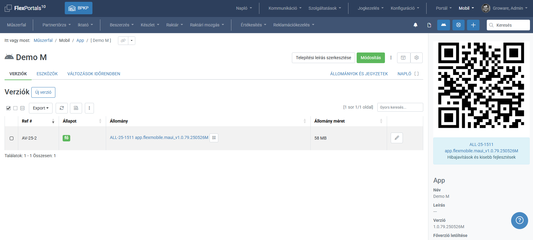Open page settings gear icon

pos(417,58)
